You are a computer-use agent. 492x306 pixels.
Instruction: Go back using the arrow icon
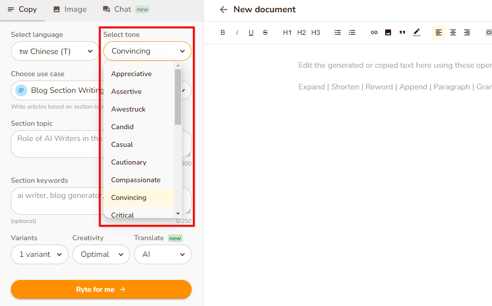(x=224, y=9)
